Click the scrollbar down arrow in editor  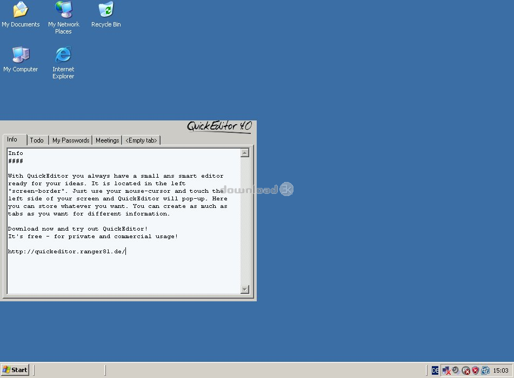244,289
